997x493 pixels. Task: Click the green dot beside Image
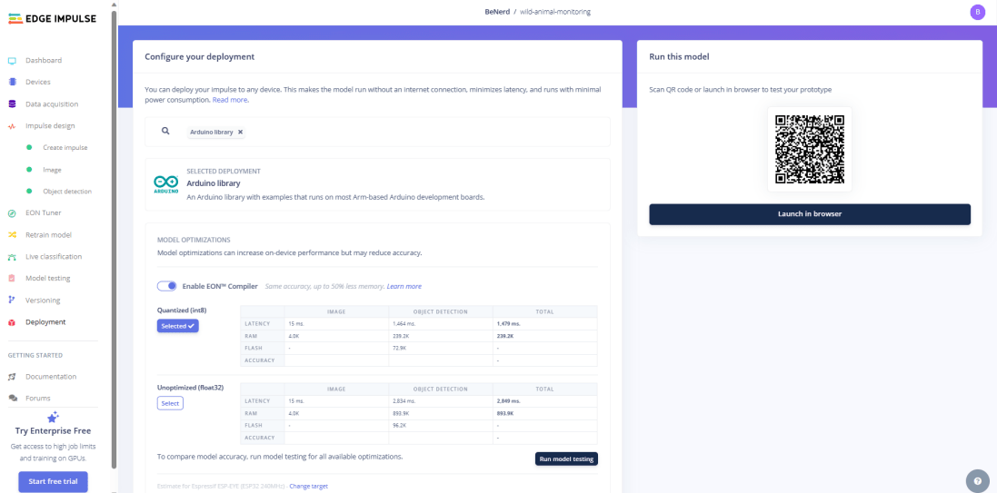pyautogui.click(x=29, y=170)
